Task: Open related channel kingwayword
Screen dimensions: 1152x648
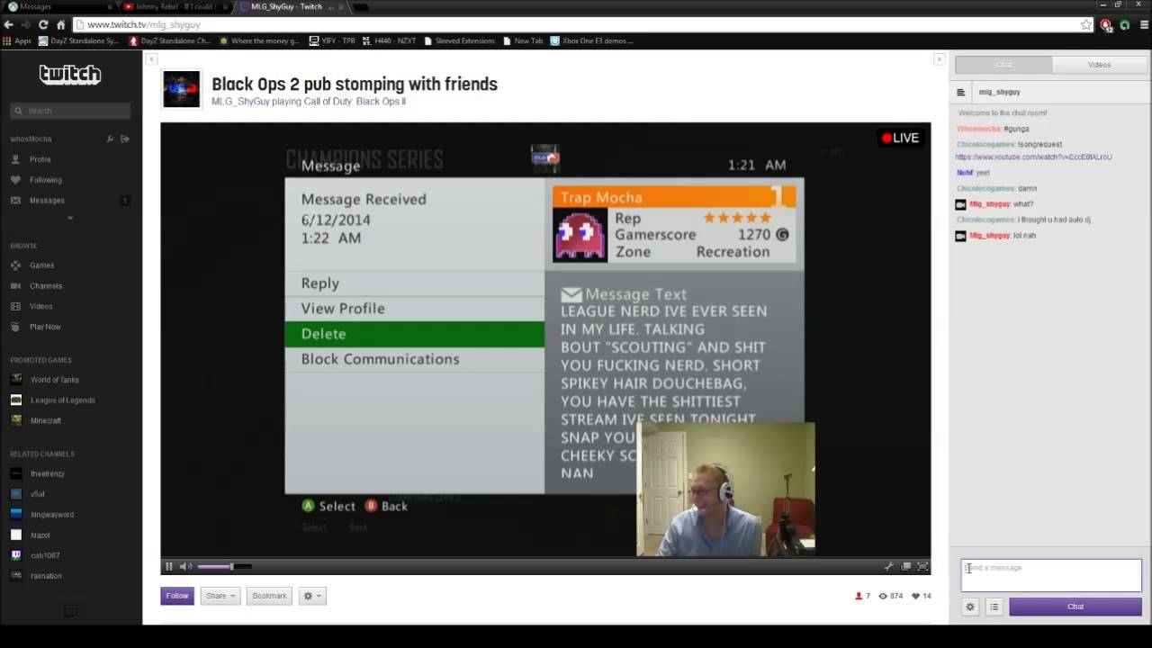Action: coord(52,515)
